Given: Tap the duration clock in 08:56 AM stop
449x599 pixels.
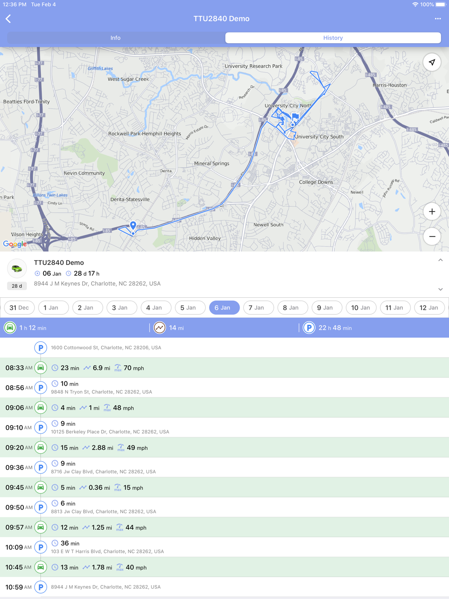Looking at the screenshot, I should (x=55, y=383).
